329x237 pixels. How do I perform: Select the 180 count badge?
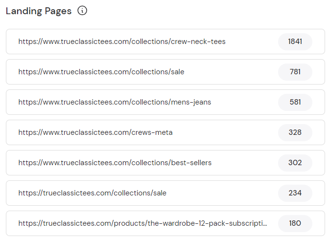[x=295, y=223]
